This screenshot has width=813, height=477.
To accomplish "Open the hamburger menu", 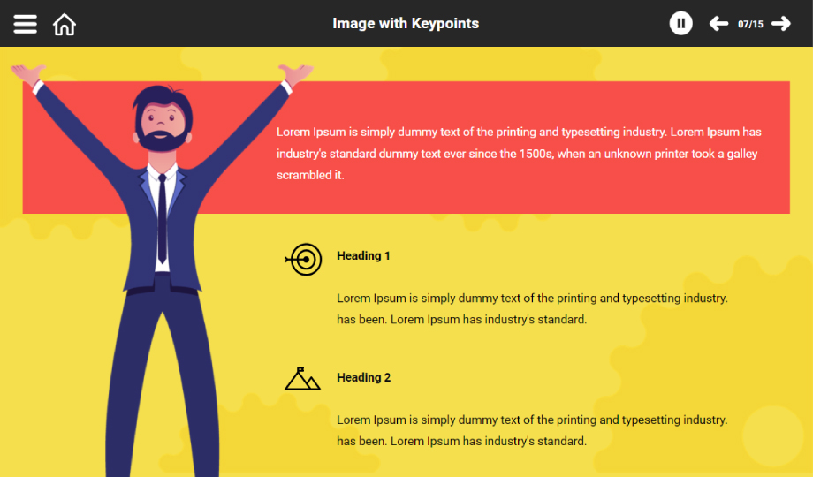I will pyautogui.click(x=25, y=24).
